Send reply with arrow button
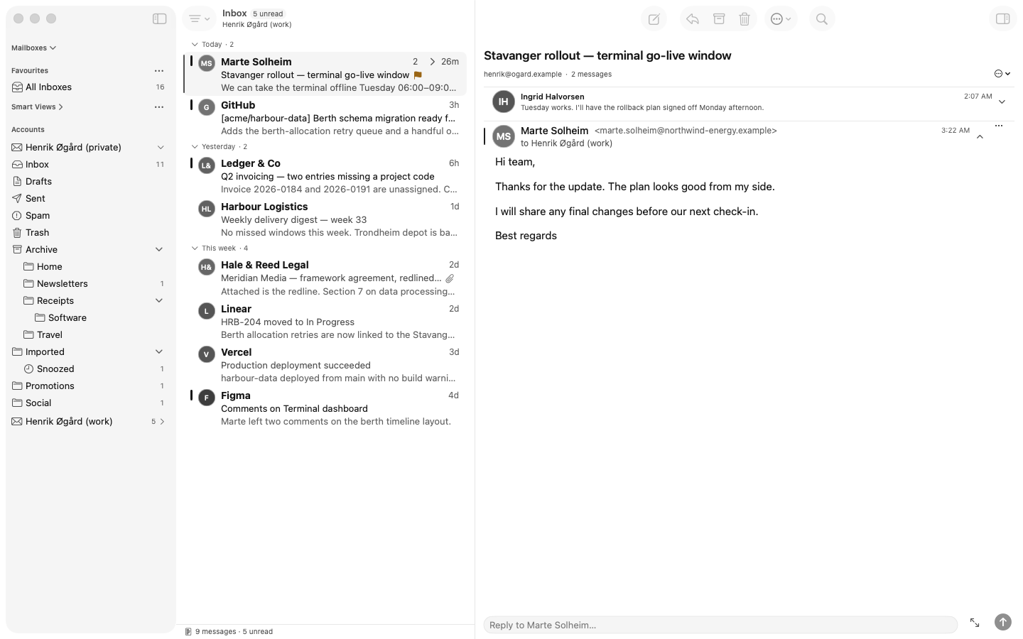The width and height of the screenshot is (1023, 639). [1003, 622]
